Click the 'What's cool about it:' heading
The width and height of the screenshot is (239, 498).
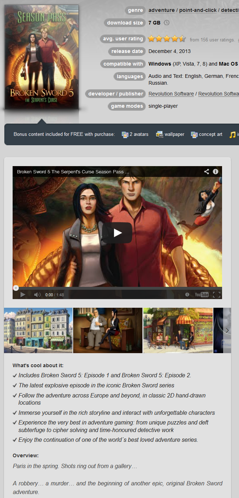point(38,365)
